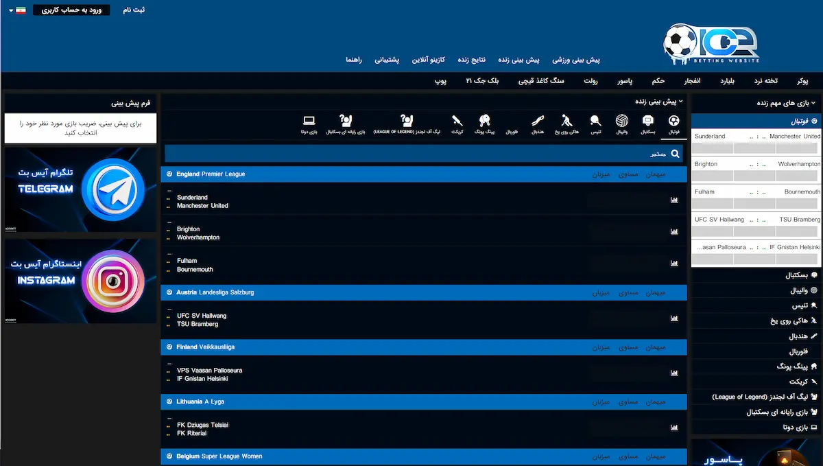Image resolution: width=823 pixels, height=466 pixels.
Task: Select the cricket (کریکت) bat icon in the live sports bar
Action: pyautogui.click(x=457, y=121)
